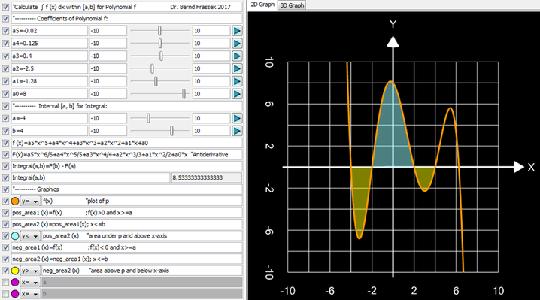Click the a0 maximum value 10 field
Screen dimensions: 540x300
[x=211, y=94]
